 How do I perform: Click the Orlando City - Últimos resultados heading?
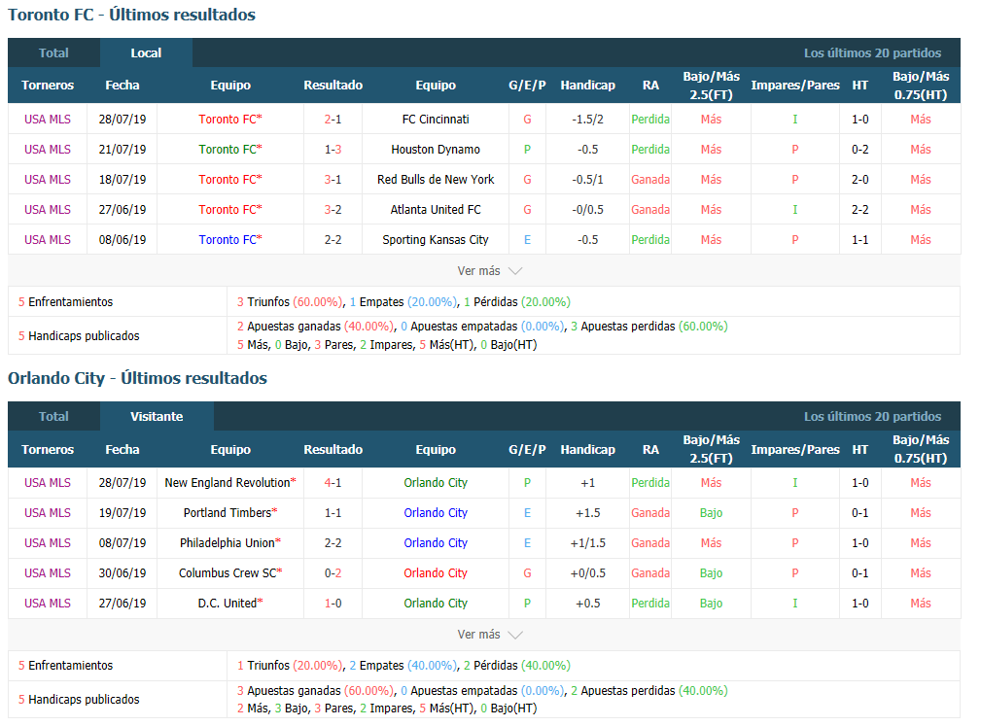(138, 378)
